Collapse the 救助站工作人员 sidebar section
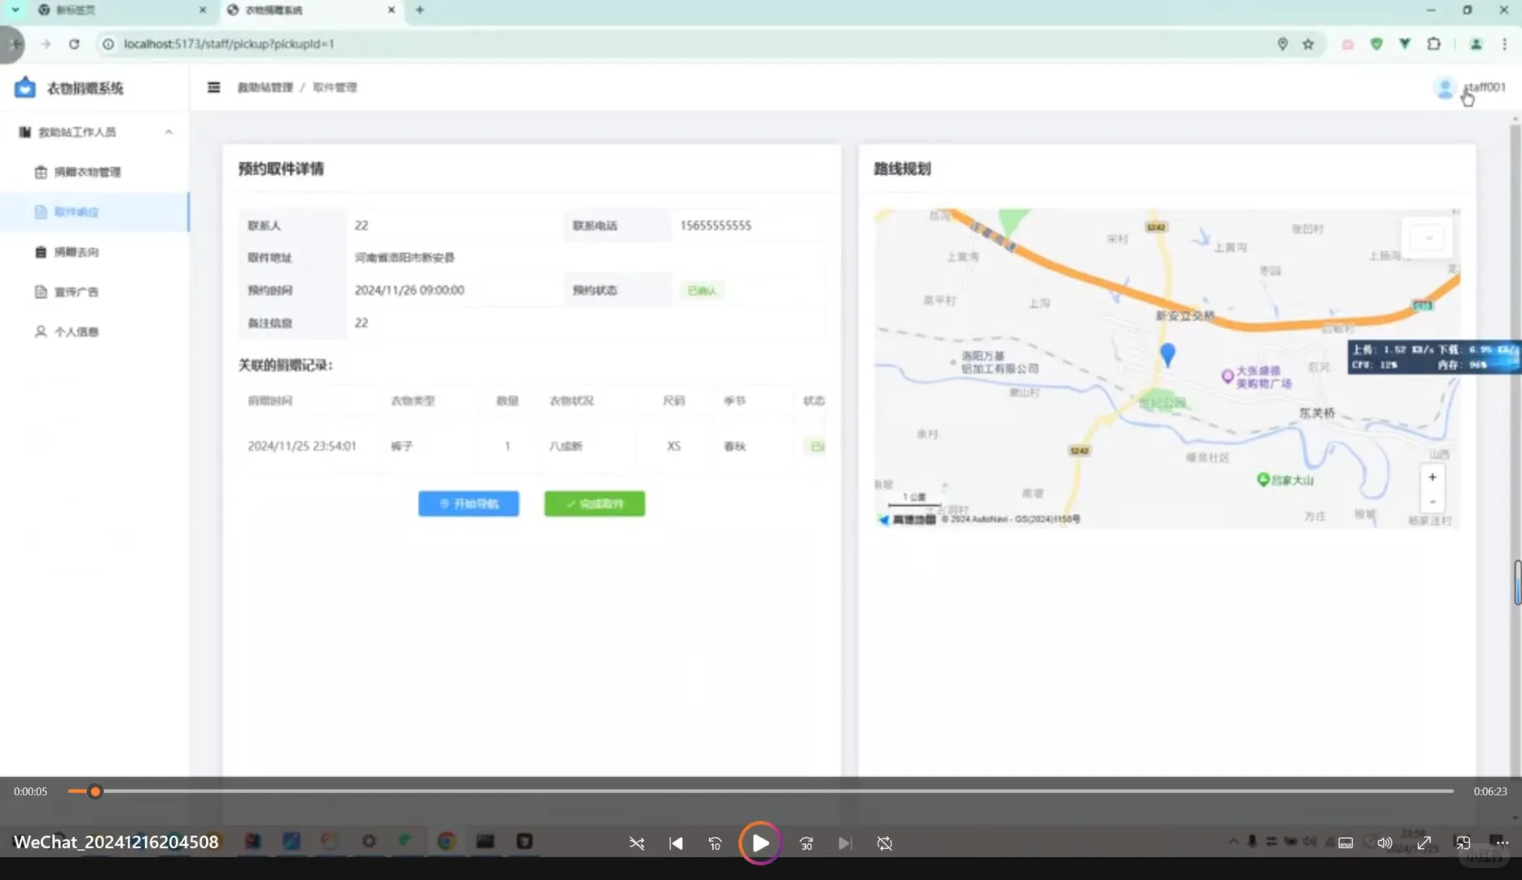The image size is (1522, 880). pyautogui.click(x=169, y=131)
